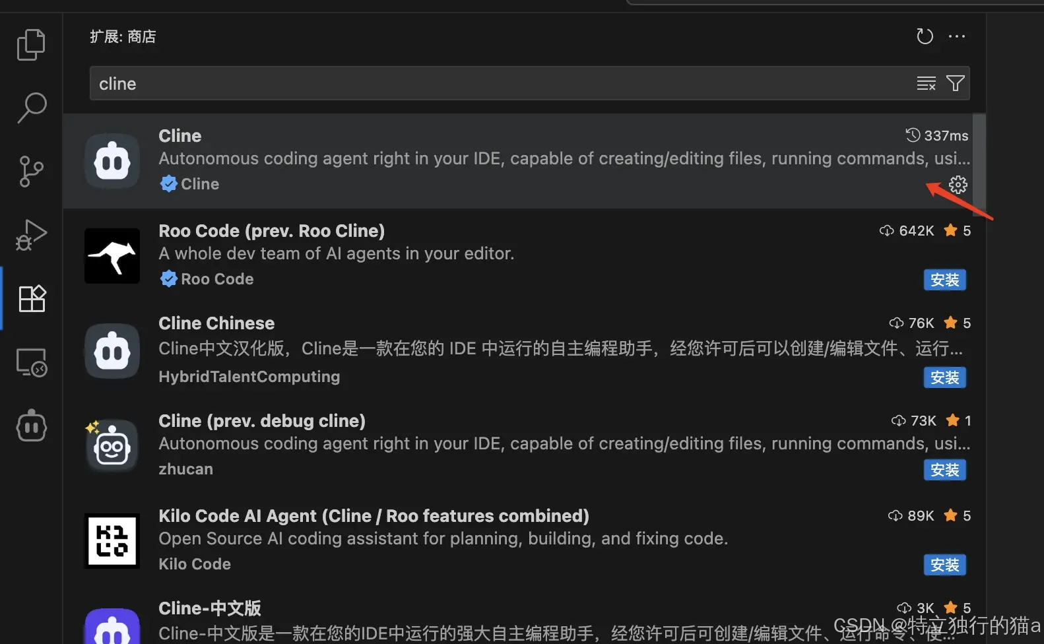Click 'Open Source AI coding assistant' description

443,538
